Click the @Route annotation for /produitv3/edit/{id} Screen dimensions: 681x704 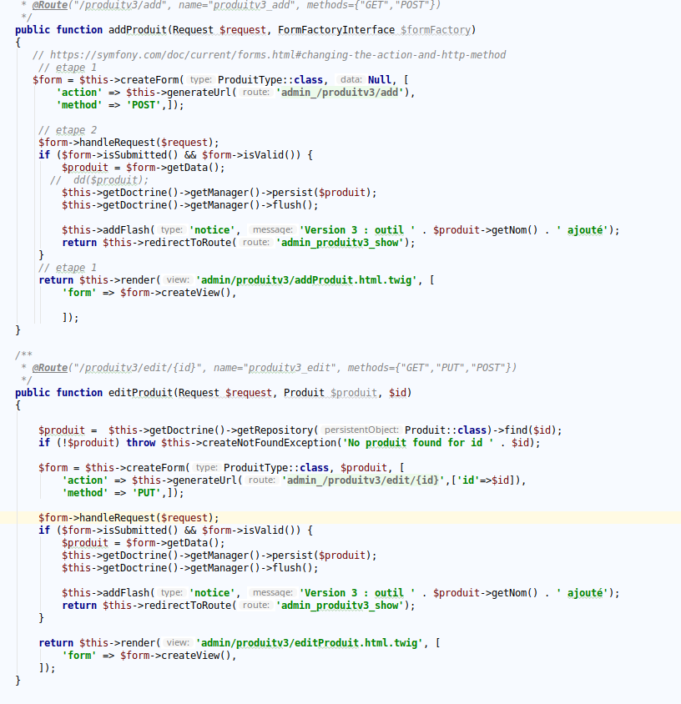pyautogui.click(x=50, y=368)
